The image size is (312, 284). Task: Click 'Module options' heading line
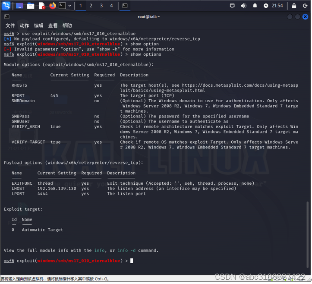(x=79, y=65)
